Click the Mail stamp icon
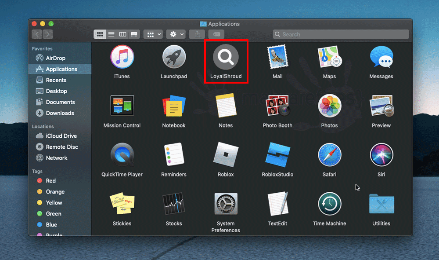The width and height of the screenshot is (439, 260). (277, 57)
